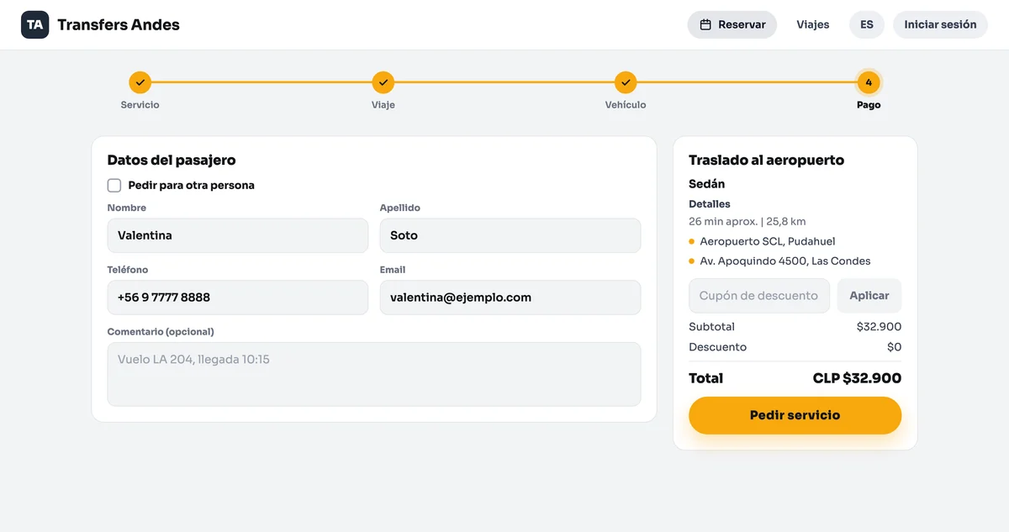Open the ES language selector
This screenshot has height=532, width=1009.
click(x=867, y=24)
